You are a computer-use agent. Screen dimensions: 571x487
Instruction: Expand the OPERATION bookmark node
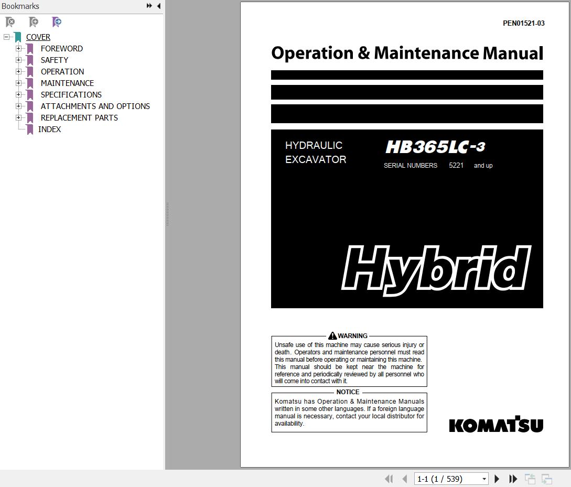point(18,72)
